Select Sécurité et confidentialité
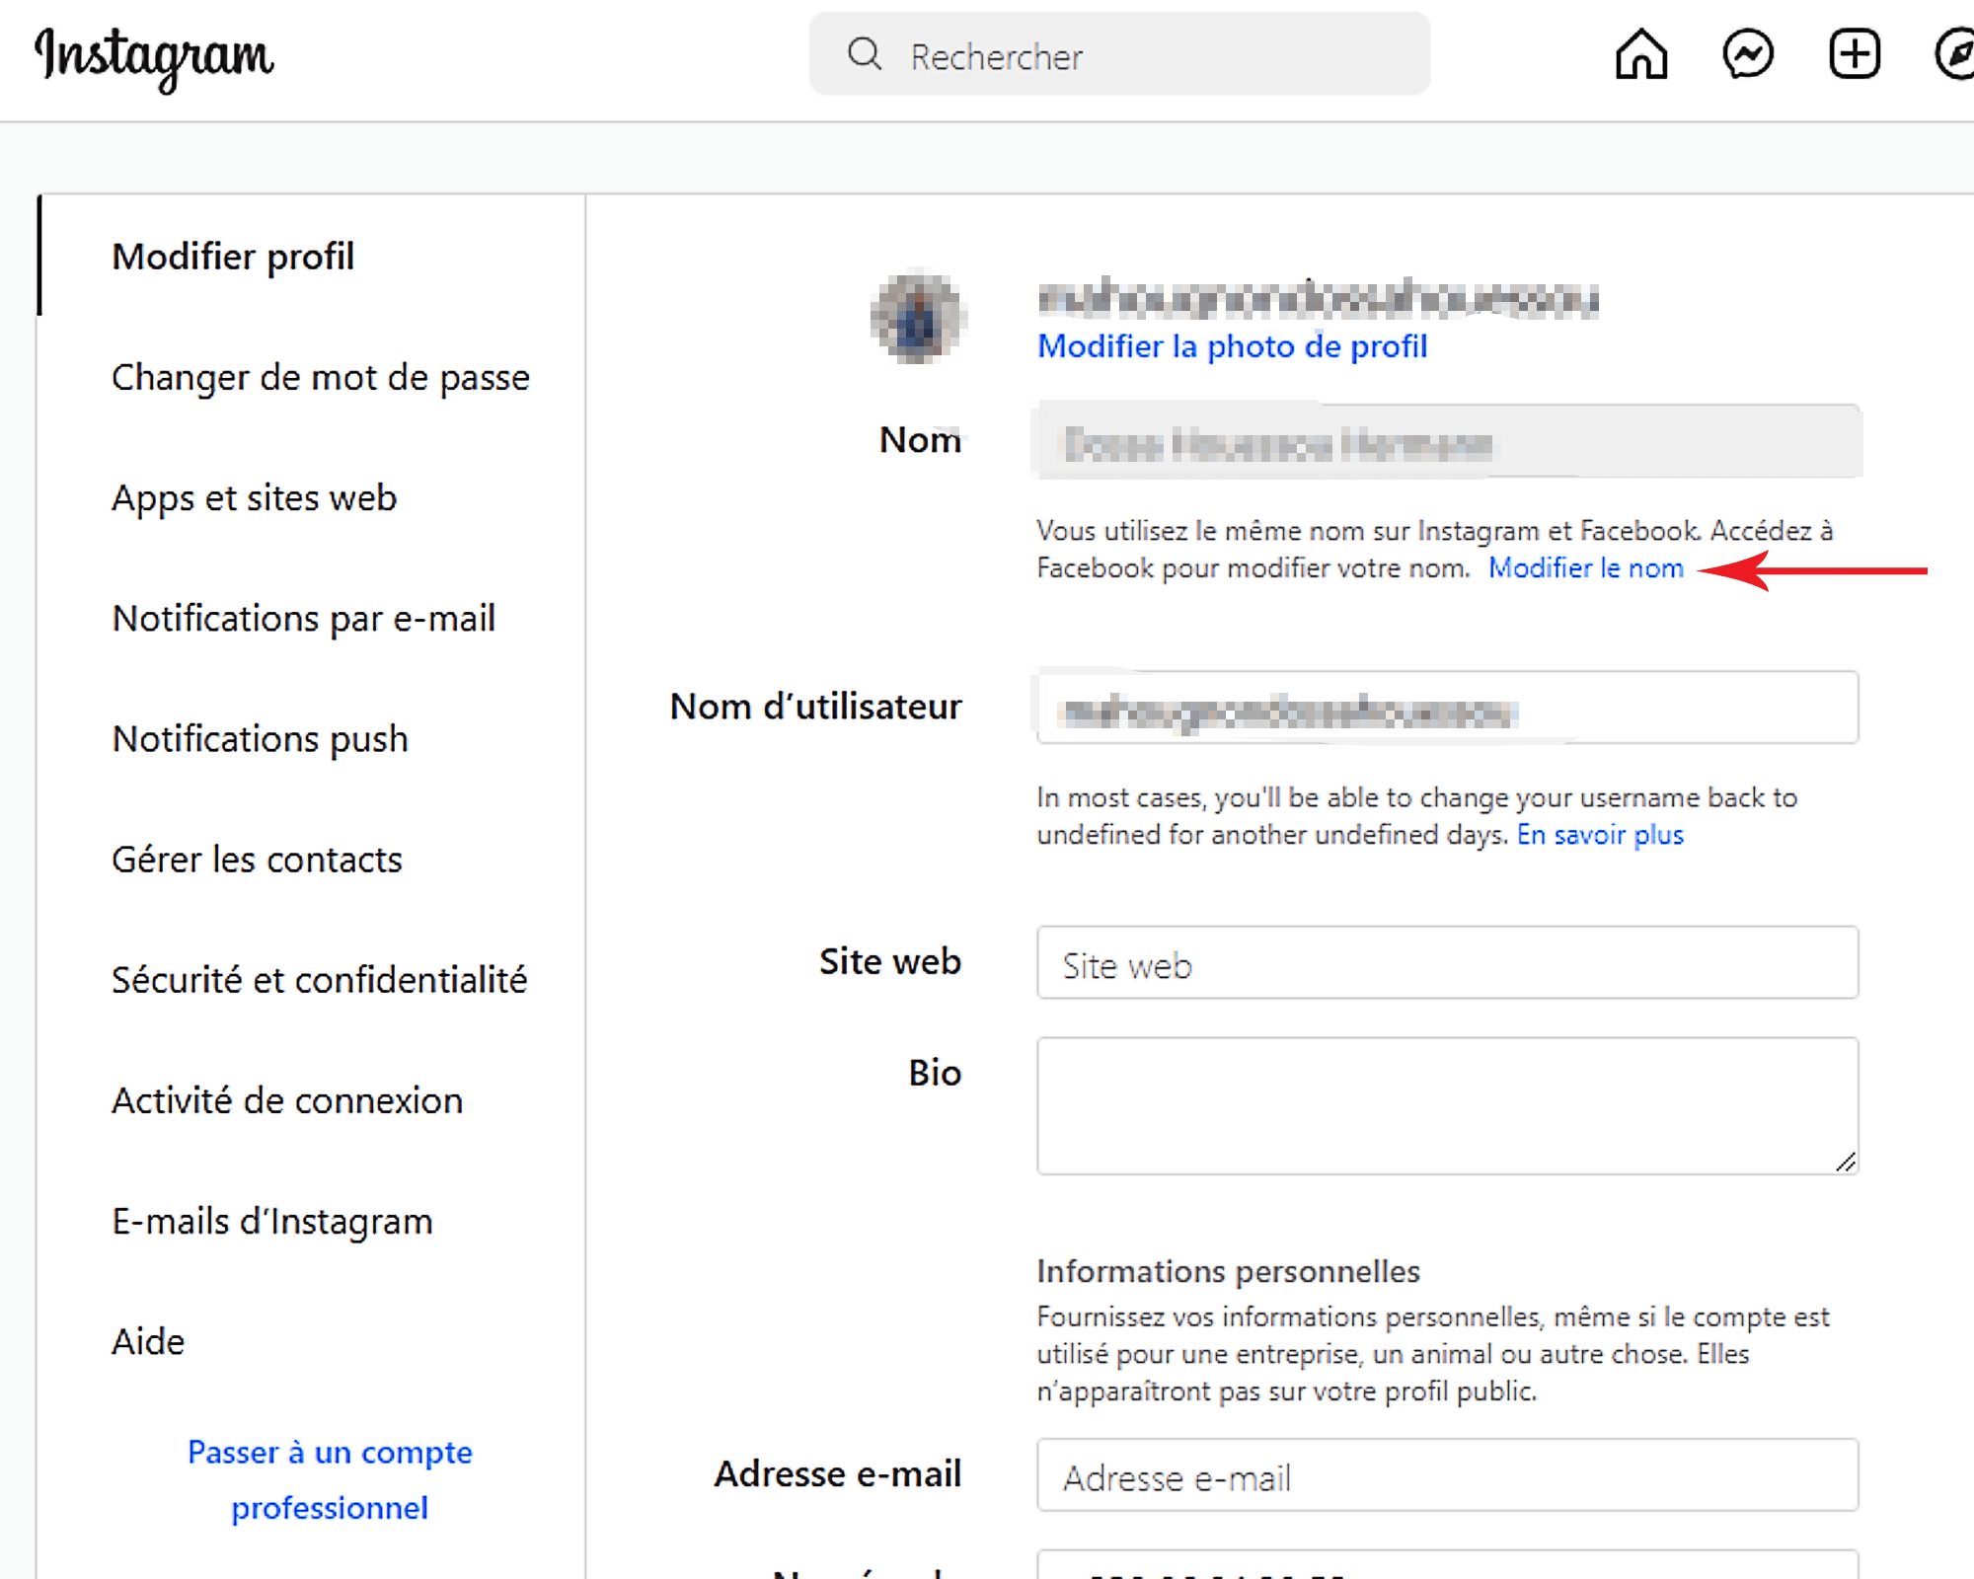This screenshot has height=1579, width=1974. click(320, 980)
